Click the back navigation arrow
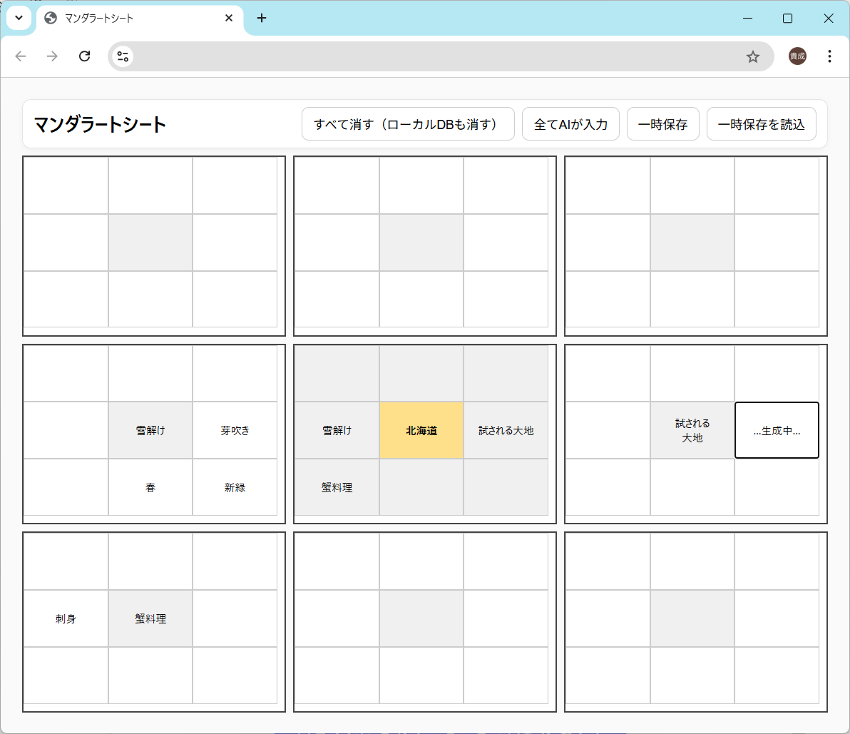Screen dimensions: 850x734 21,56
